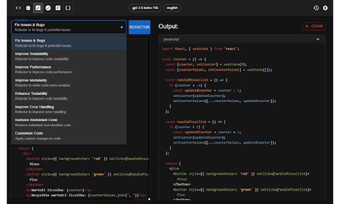Open the verified checkmark badge tool
This screenshot has height=204, width=340.
(x=48, y=8)
